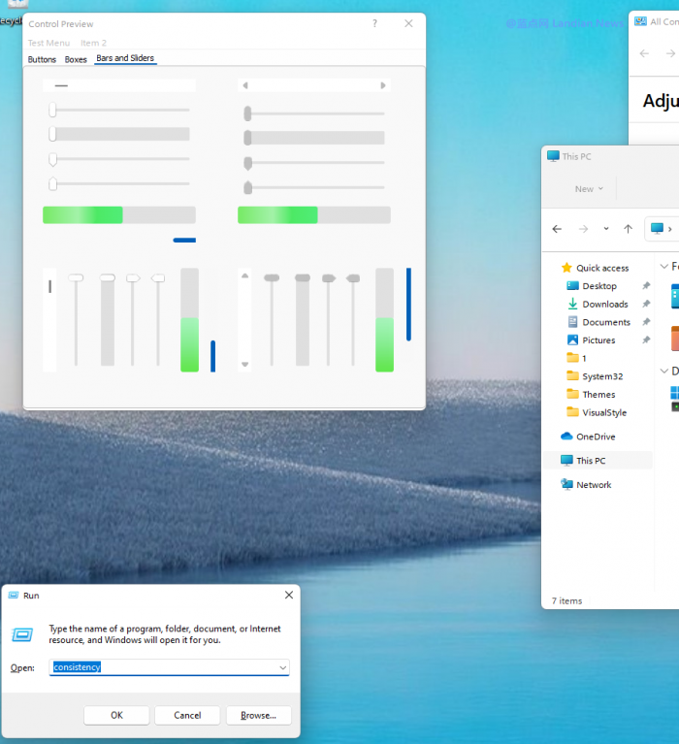Screen dimensions: 679x744
Task: Click pin icon next to Pictures
Action: click(646, 340)
